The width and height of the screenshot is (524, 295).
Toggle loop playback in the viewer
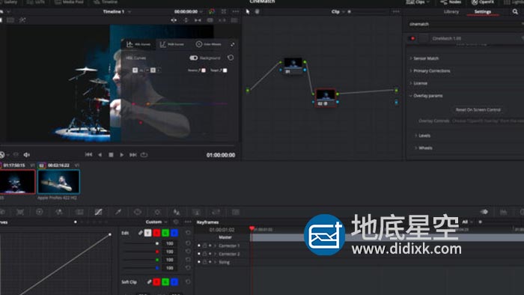click(x=144, y=155)
